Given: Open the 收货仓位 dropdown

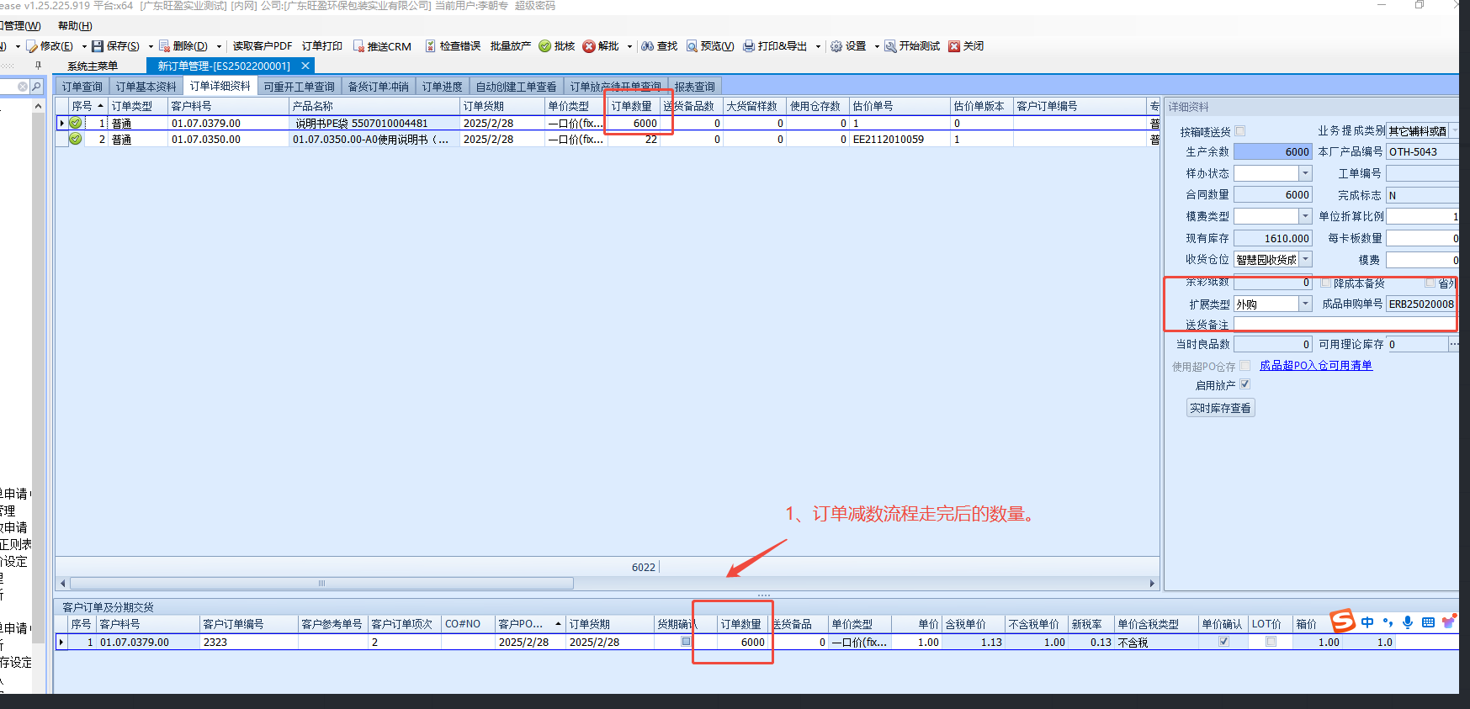Looking at the screenshot, I should click(1305, 260).
